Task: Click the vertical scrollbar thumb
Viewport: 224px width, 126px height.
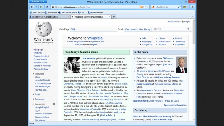Action: (194, 33)
